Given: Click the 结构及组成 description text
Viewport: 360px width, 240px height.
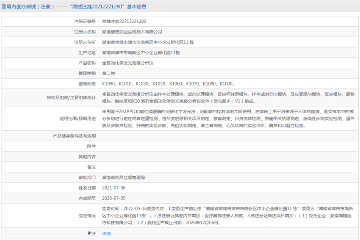Looking at the screenshot, I should coord(228,97).
